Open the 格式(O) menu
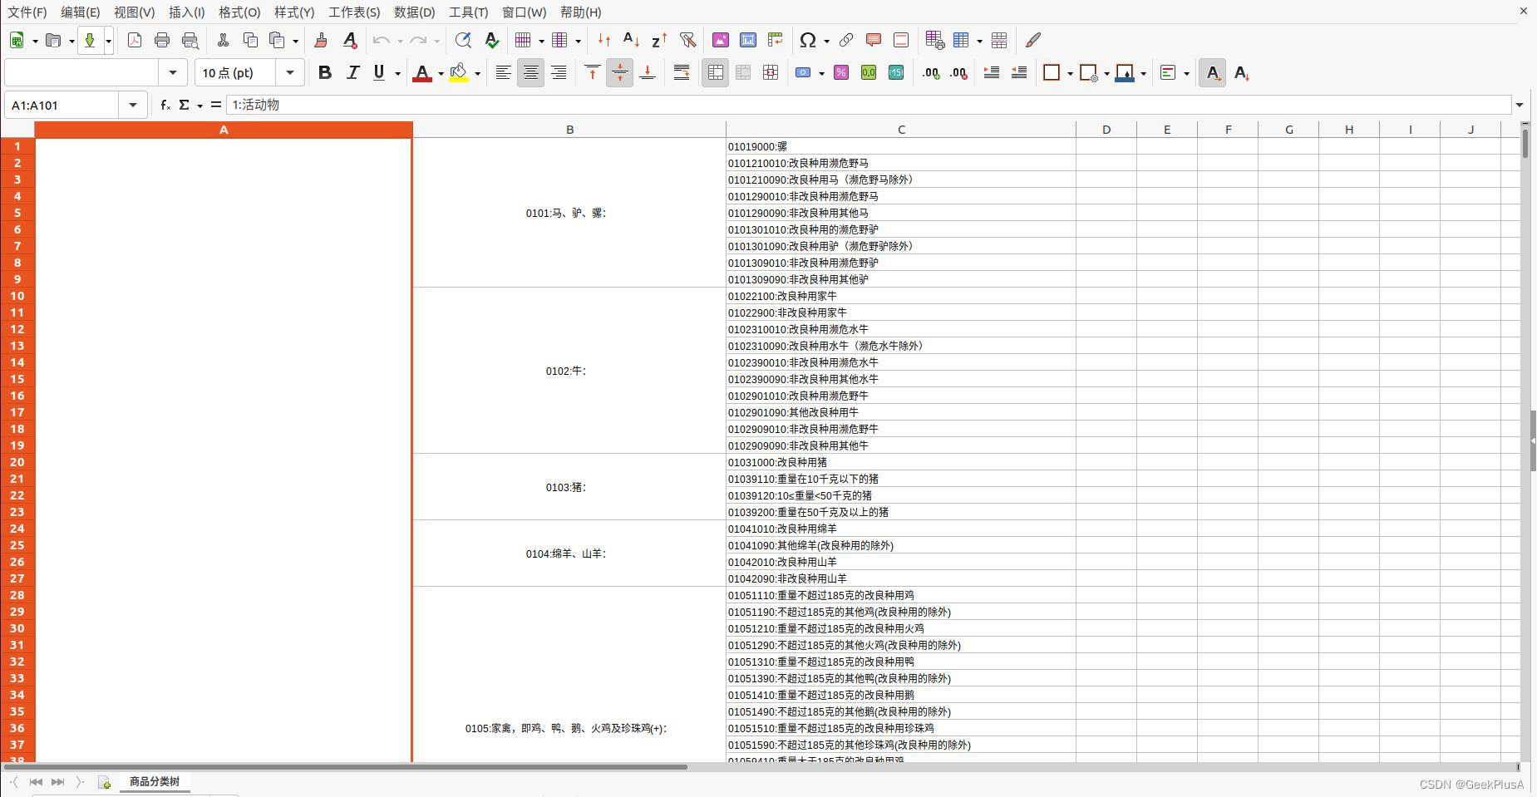The width and height of the screenshot is (1537, 797). 239,12
